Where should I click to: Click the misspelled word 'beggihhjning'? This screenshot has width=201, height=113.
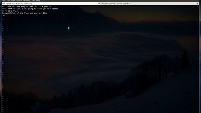point(9,13)
